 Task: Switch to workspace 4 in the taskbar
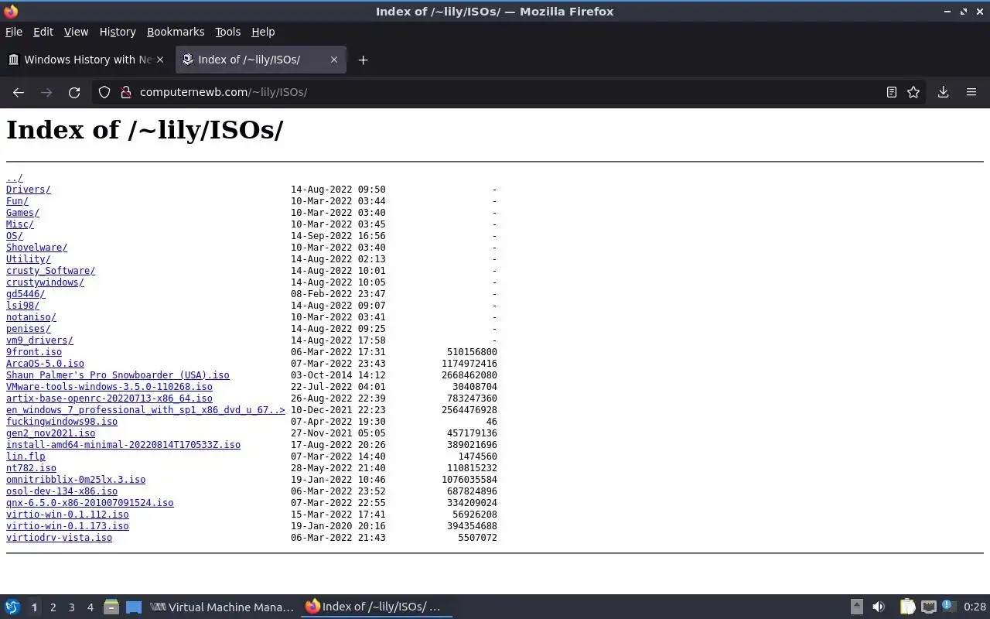(90, 607)
